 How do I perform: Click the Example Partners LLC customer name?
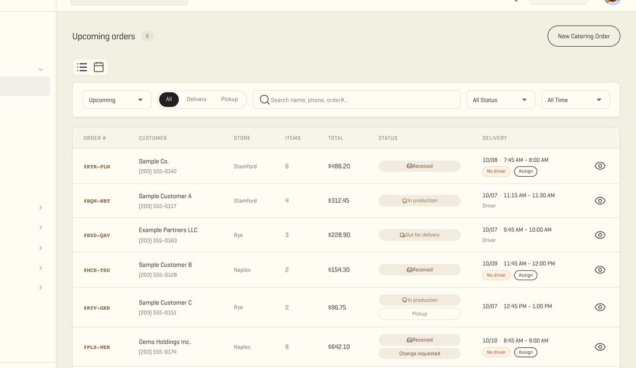168,230
